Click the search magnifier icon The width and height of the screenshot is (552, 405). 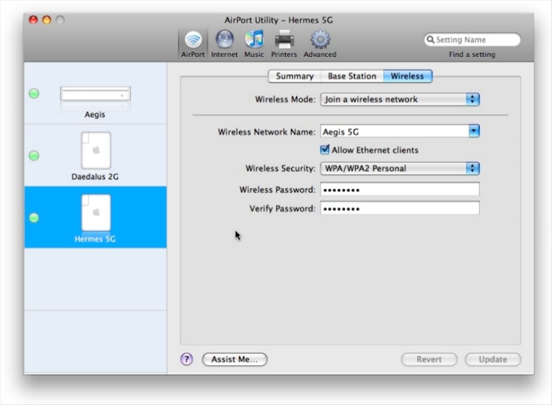click(x=430, y=39)
